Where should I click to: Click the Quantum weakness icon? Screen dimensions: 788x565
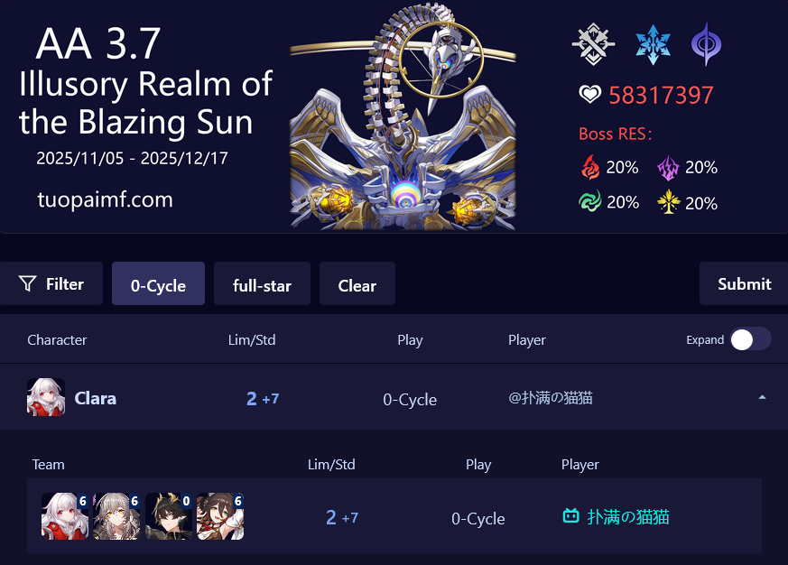[x=706, y=44]
